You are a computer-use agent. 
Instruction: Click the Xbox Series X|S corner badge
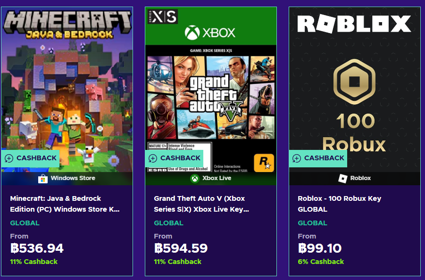tap(162, 16)
